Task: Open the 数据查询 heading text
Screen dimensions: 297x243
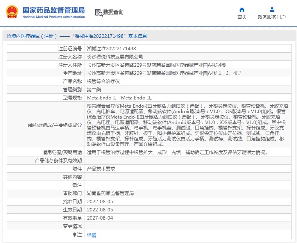Action: tap(113, 12)
